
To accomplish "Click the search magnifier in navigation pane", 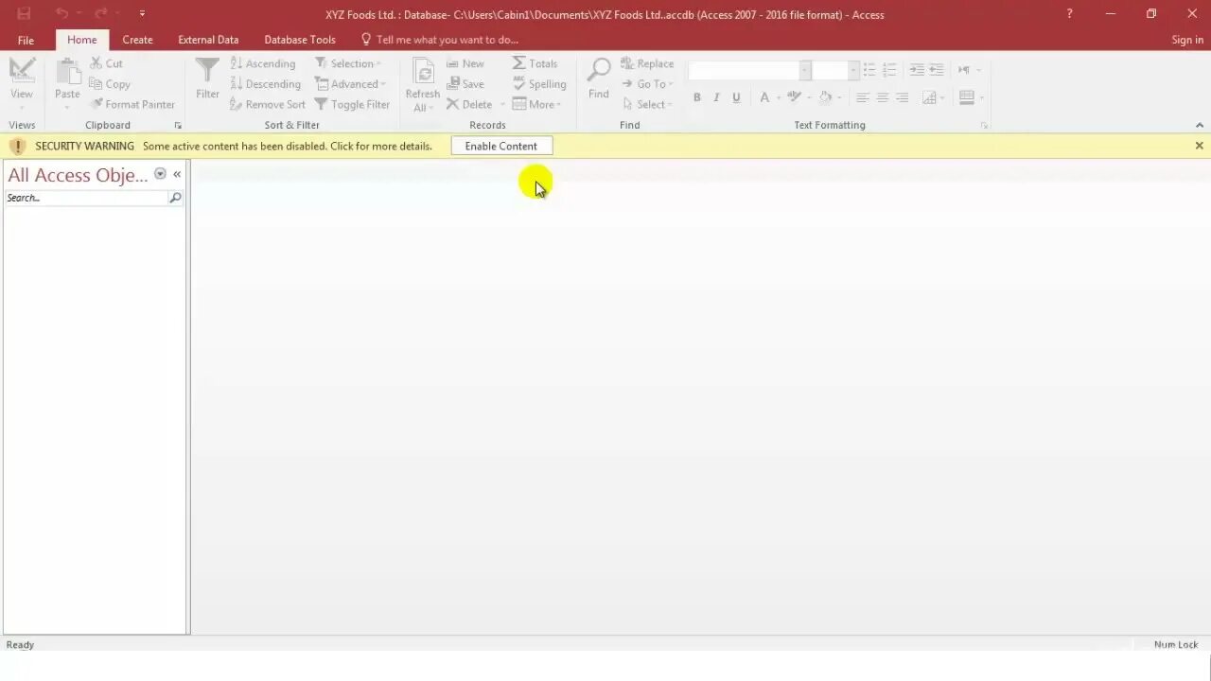I will [x=175, y=198].
